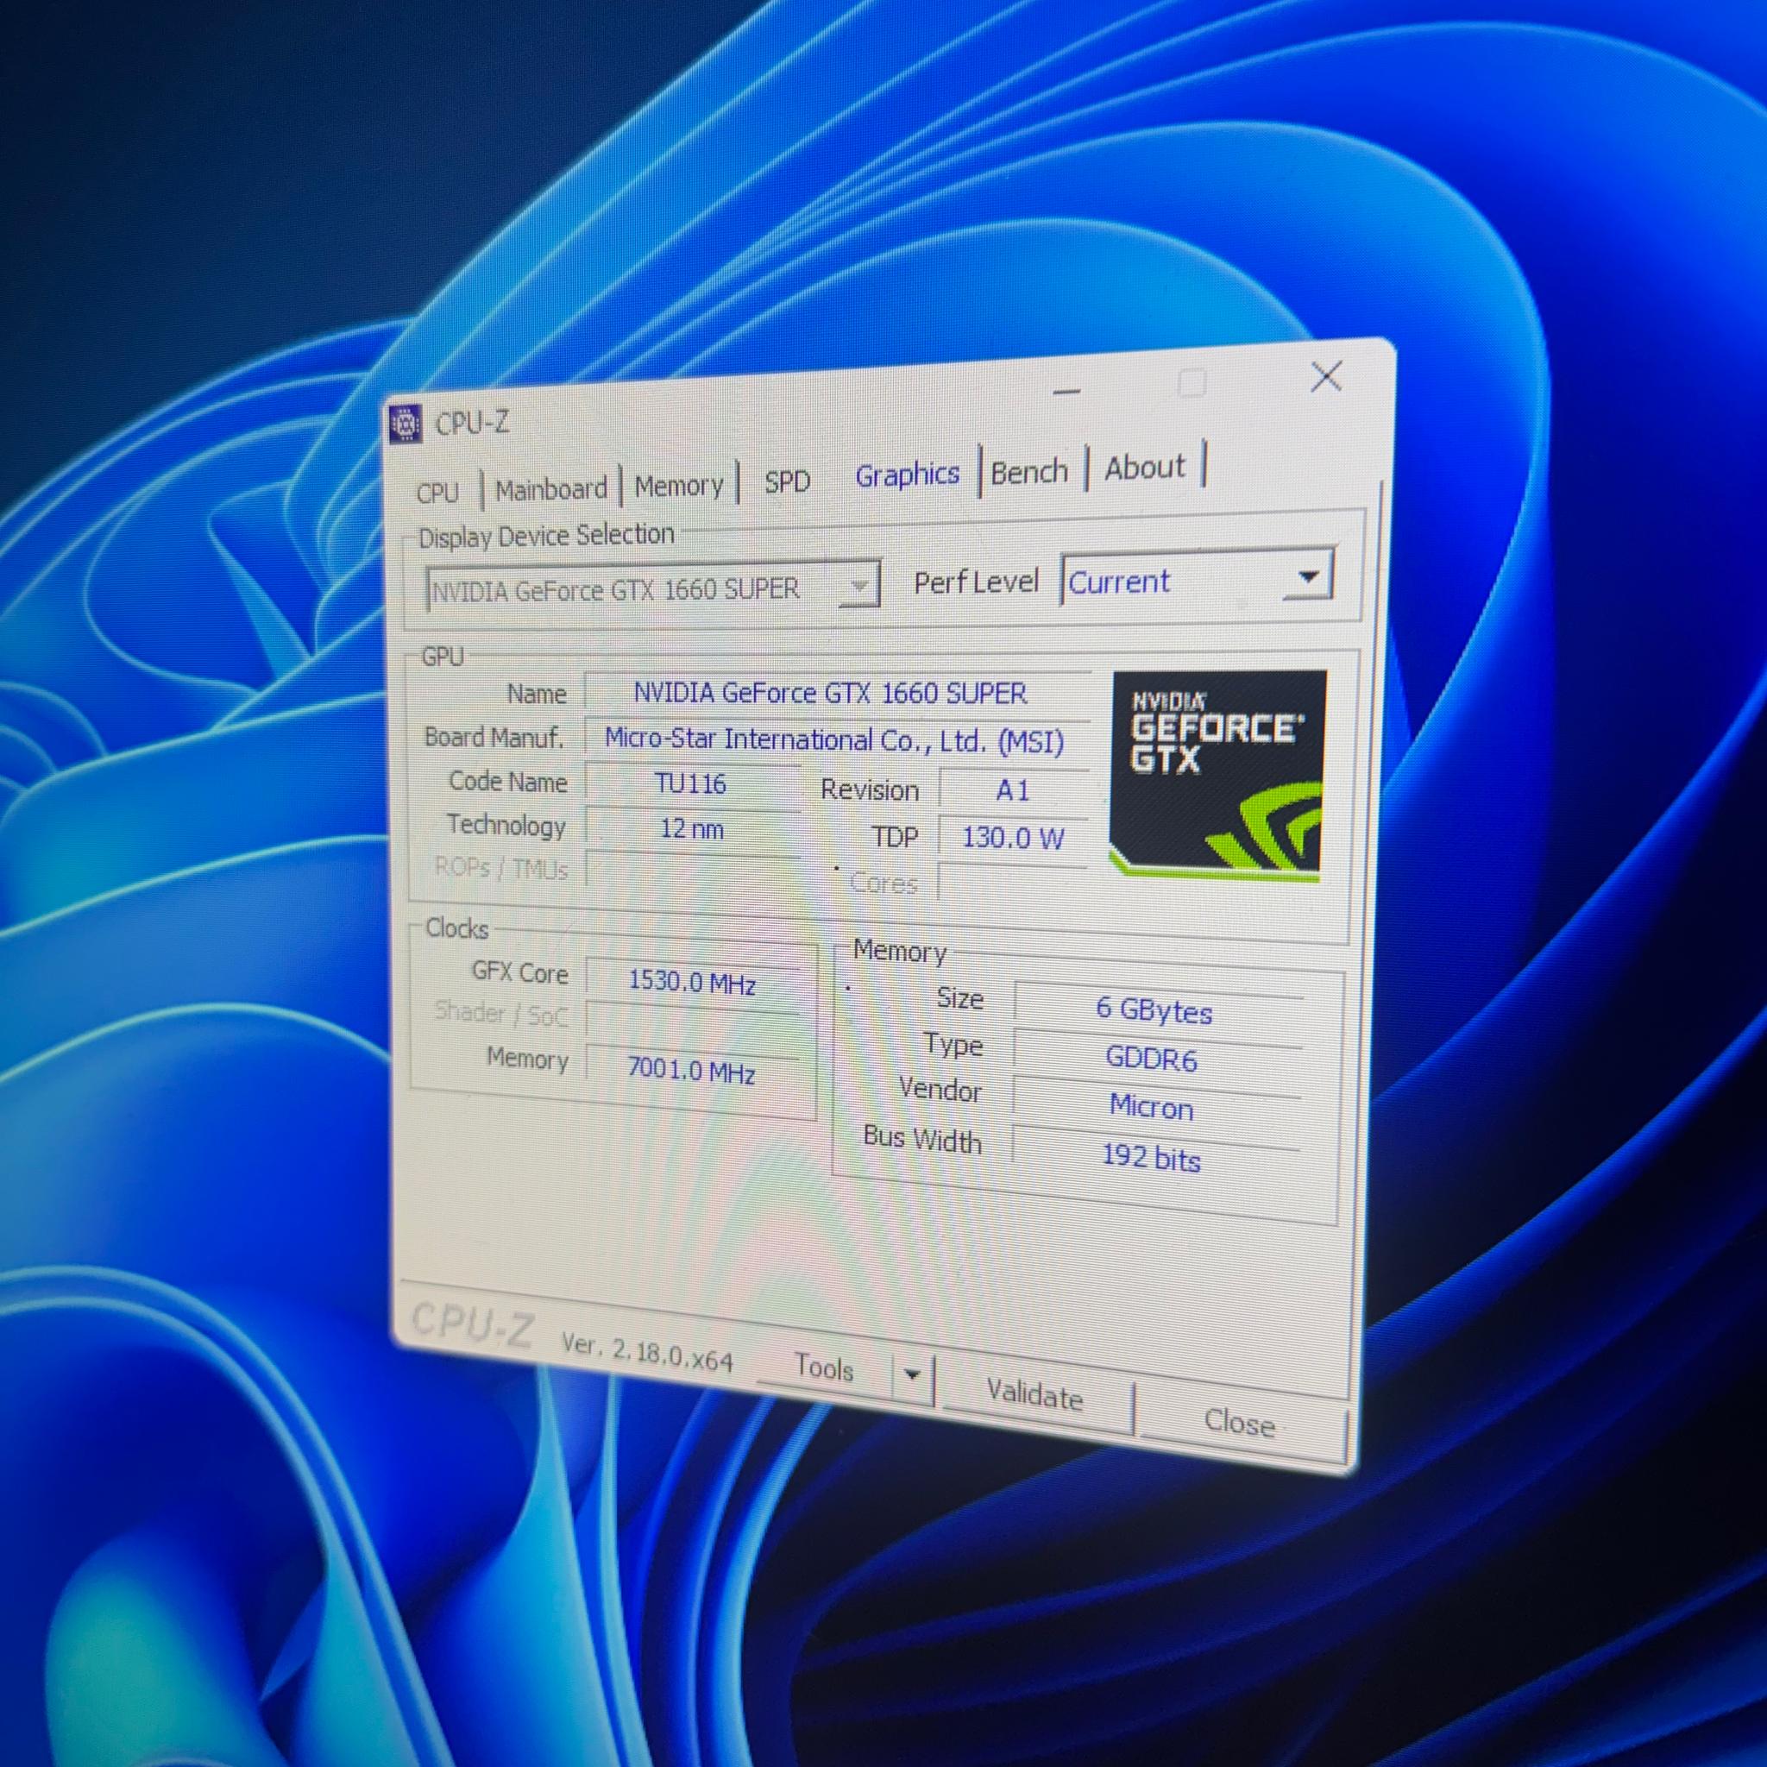This screenshot has width=1767, height=1767.
Task: Minimize the CPU-Z window
Action: (1066, 392)
